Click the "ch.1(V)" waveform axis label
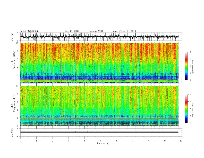The image size is (204, 158). (12, 37)
